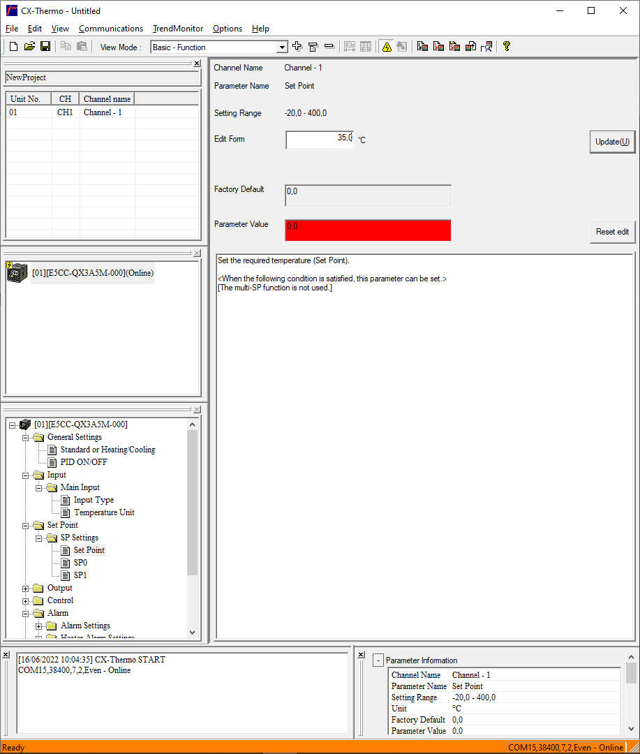Click the yellow warning triangle toolbar icon
The width and height of the screenshot is (640, 754).
tap(387, 47)
